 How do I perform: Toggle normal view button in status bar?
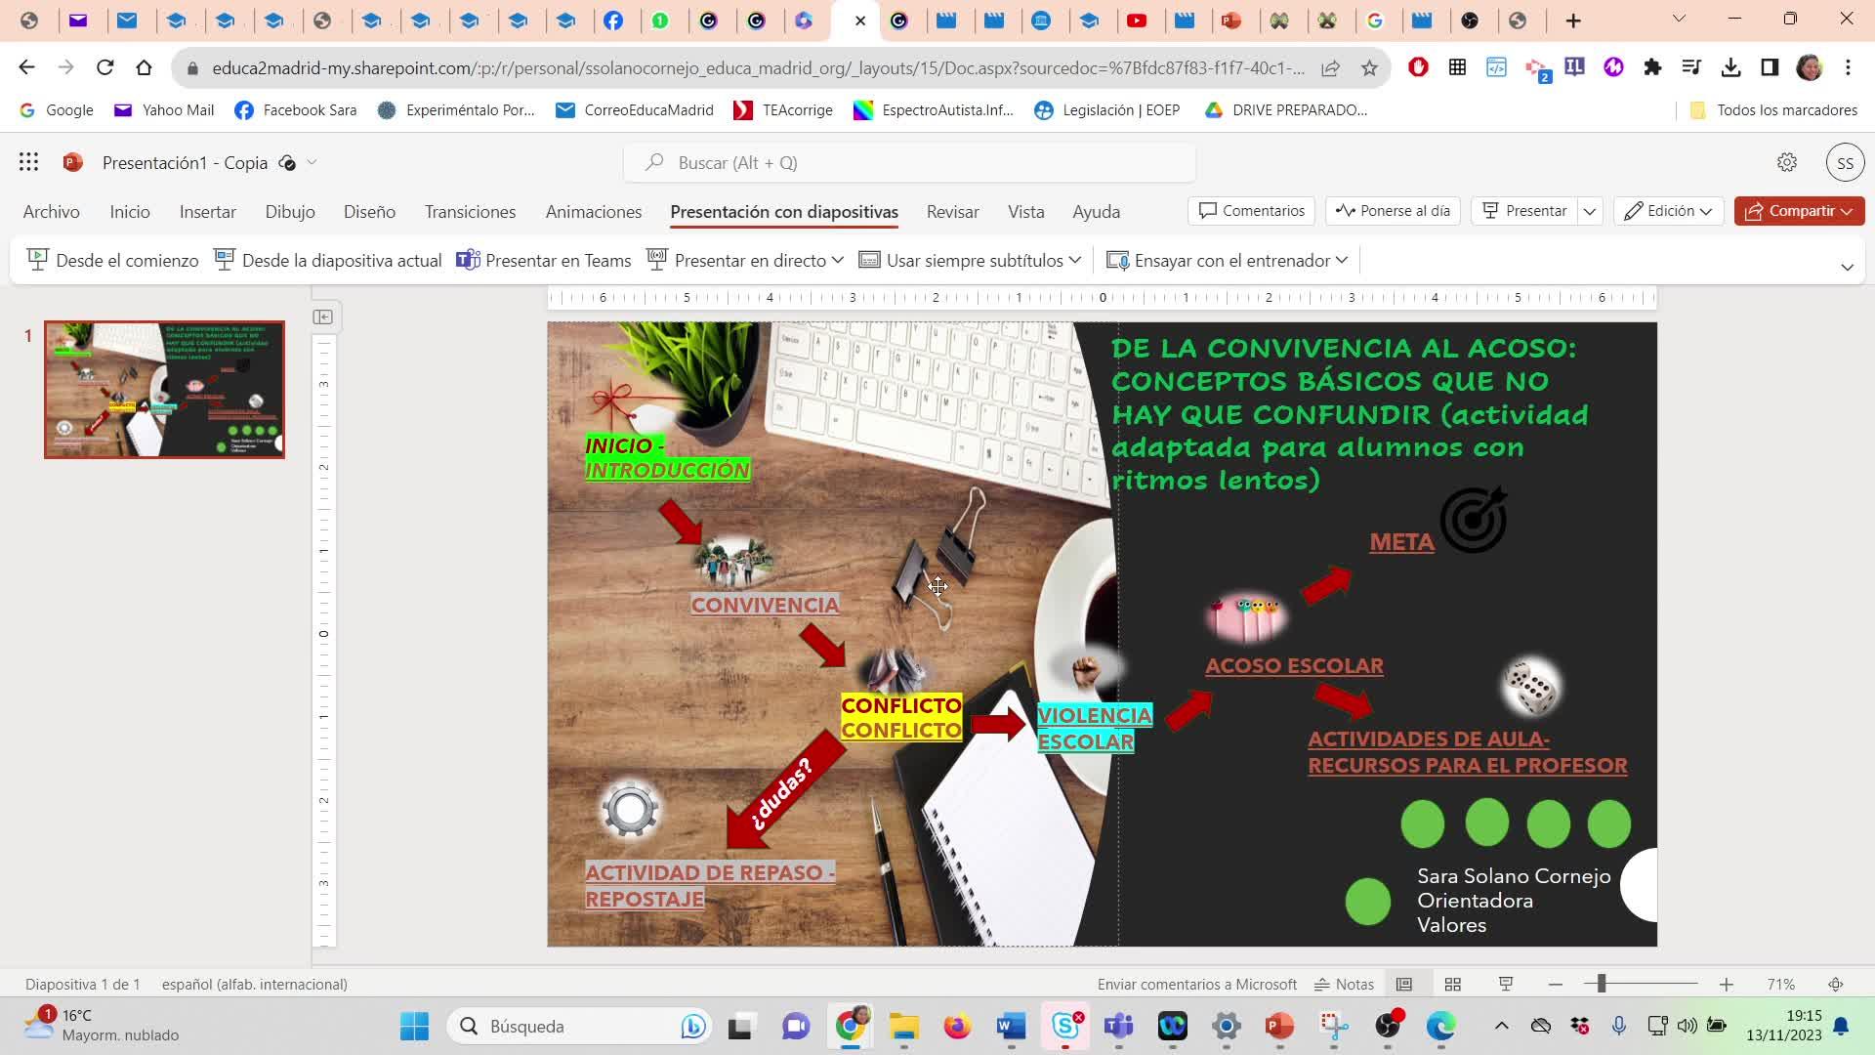(x=1404, y=984)
